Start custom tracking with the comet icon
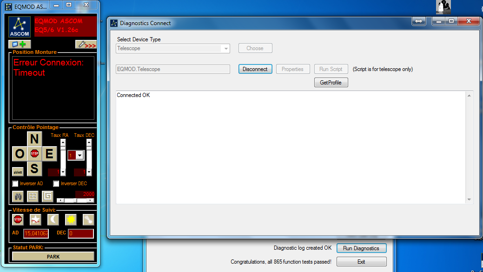483x272 pixels. click(x=88, y=220)
